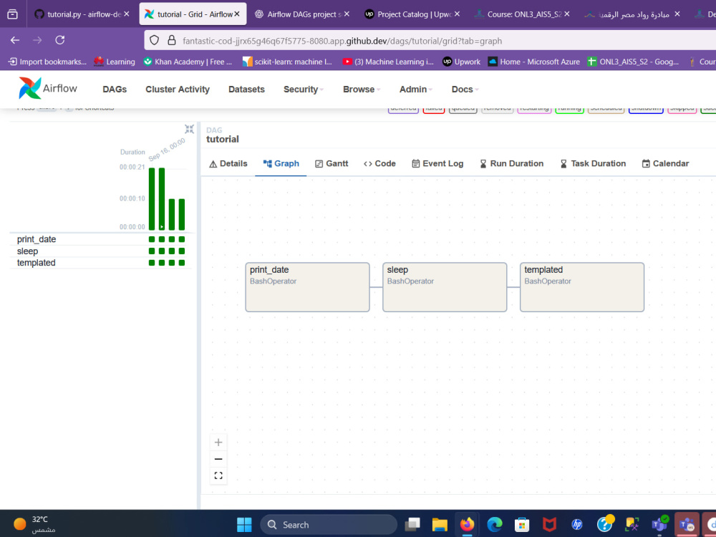Click the padlock site info icon
Viewport: 716px width, 537px height.
(x=172, y=40)
